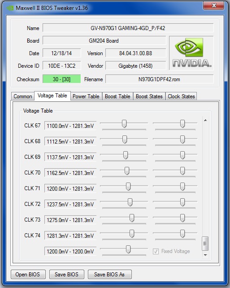The width and height of the screenshot is (230, 288).
Task: Click the Save BIOS As button
Action: point(109,275)
